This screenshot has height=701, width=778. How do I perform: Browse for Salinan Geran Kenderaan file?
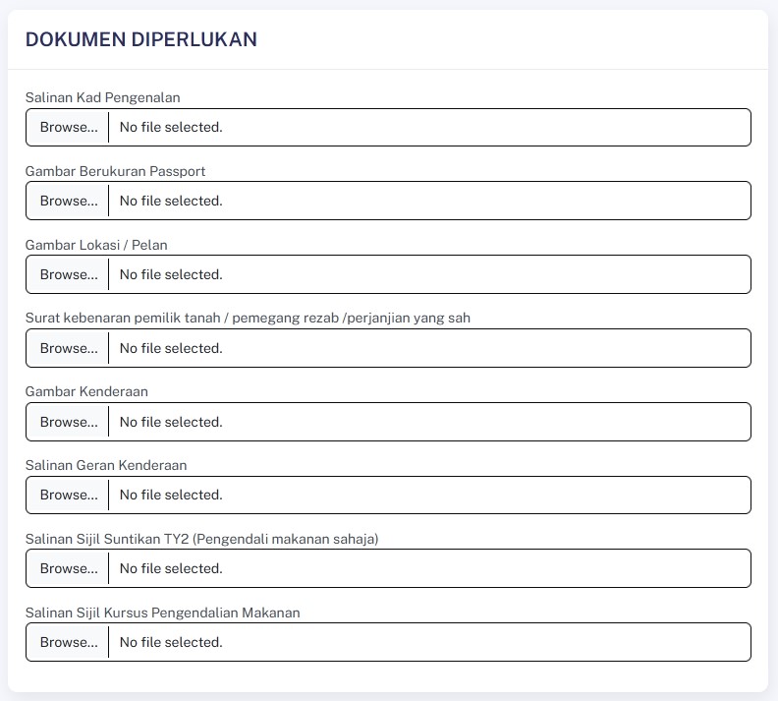point(69,495)
